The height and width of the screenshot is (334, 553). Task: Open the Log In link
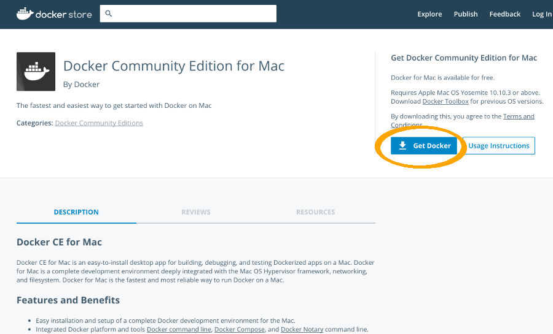coord(542,14)
